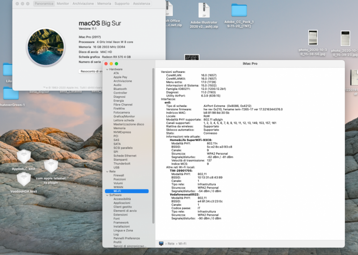Select Controller in sidebar

pyautogui.click(x=120, y=93)
